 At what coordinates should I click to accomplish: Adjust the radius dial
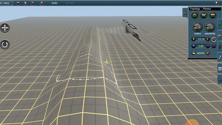[197, 27]
